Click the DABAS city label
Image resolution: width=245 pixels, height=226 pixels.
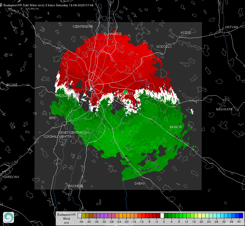pos(140,183)
